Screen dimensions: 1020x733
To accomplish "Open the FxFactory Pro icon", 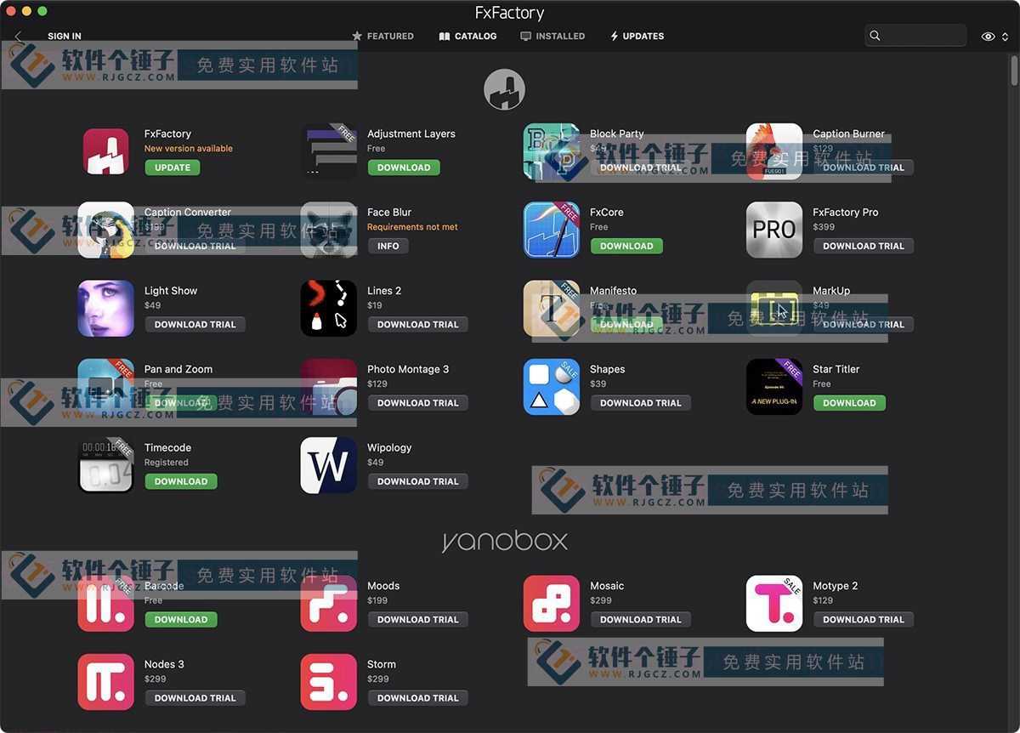I will click(x=774, y=230).
